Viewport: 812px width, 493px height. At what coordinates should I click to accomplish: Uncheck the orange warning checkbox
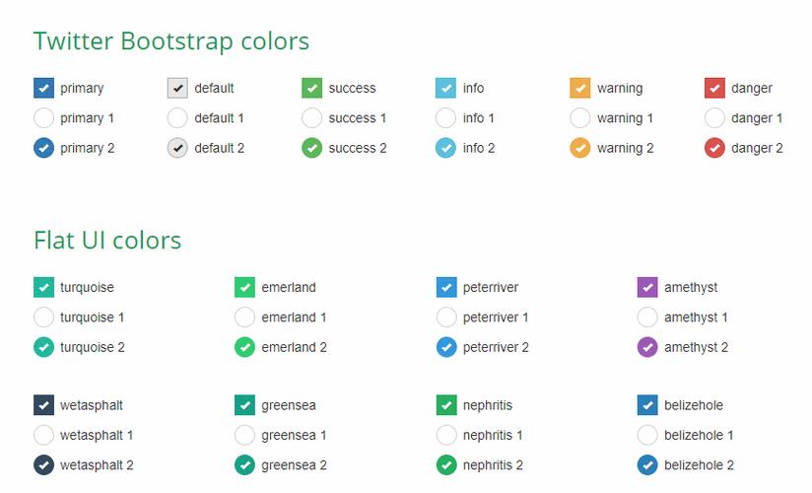point(579,89)
